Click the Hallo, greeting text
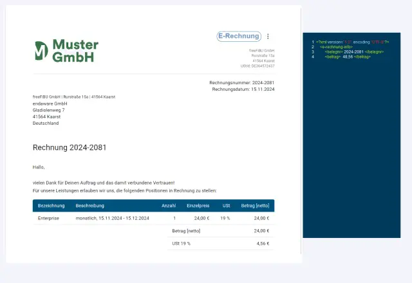The height and width of the screenshot is (283, 412). [x=39, y=167]
